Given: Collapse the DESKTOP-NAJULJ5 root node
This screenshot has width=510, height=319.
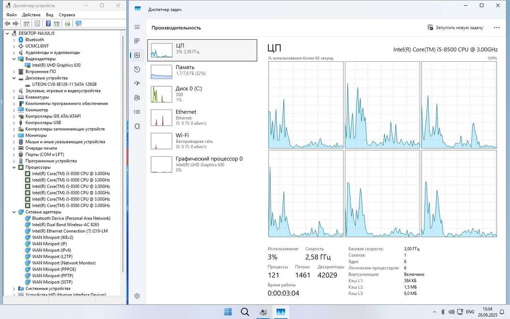Looking at the screenshot, I should 7,33.
